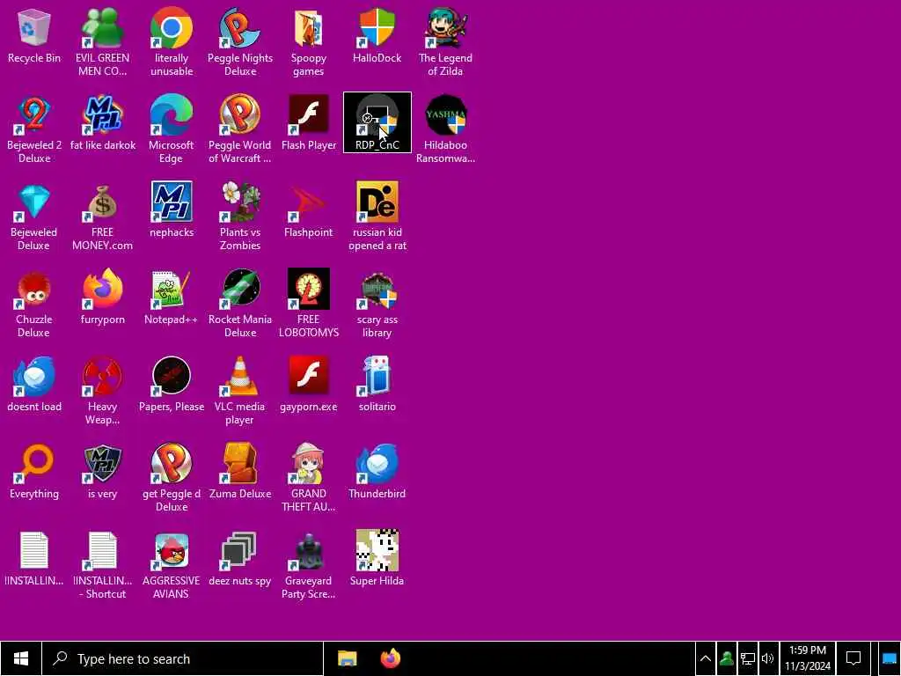Select the Hildaboo Ransomwa... shortcut
This screenshot has width=901, height=676.
pyautogui.click(x=445, y=129)
